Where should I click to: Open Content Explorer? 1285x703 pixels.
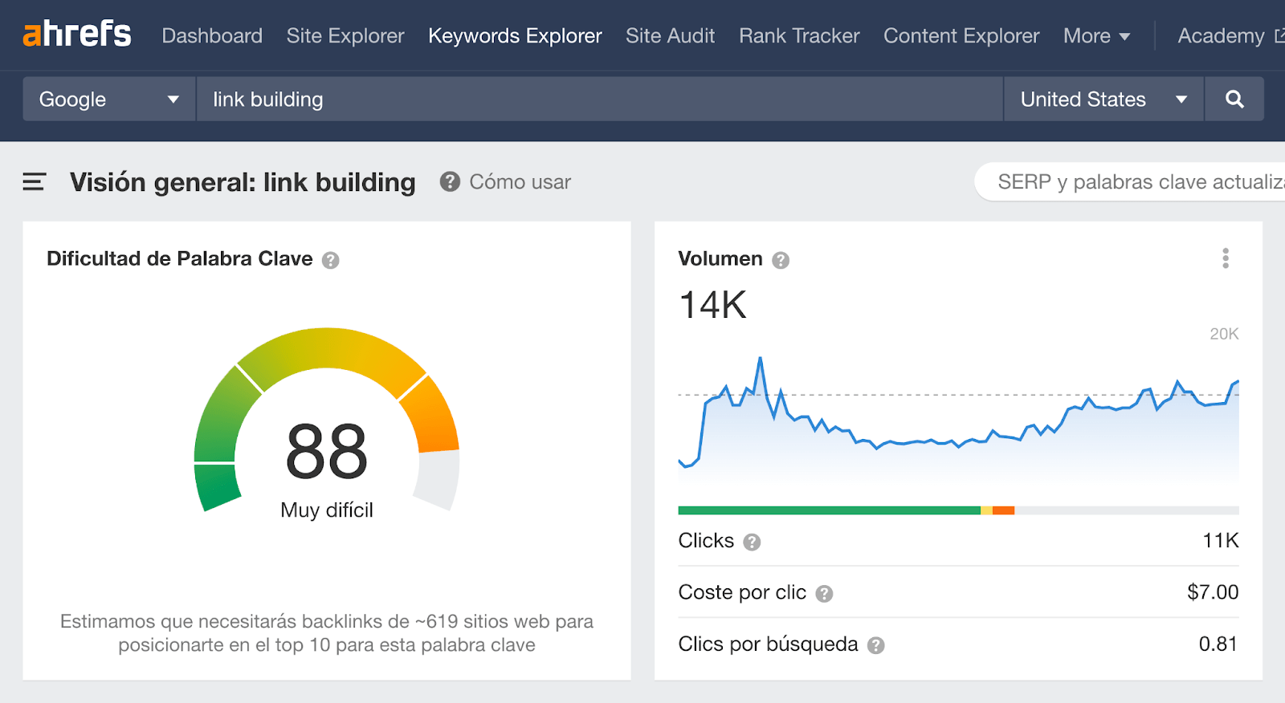point(961,36)
